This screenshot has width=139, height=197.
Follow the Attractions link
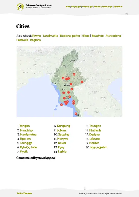click(x=113, y=36)
